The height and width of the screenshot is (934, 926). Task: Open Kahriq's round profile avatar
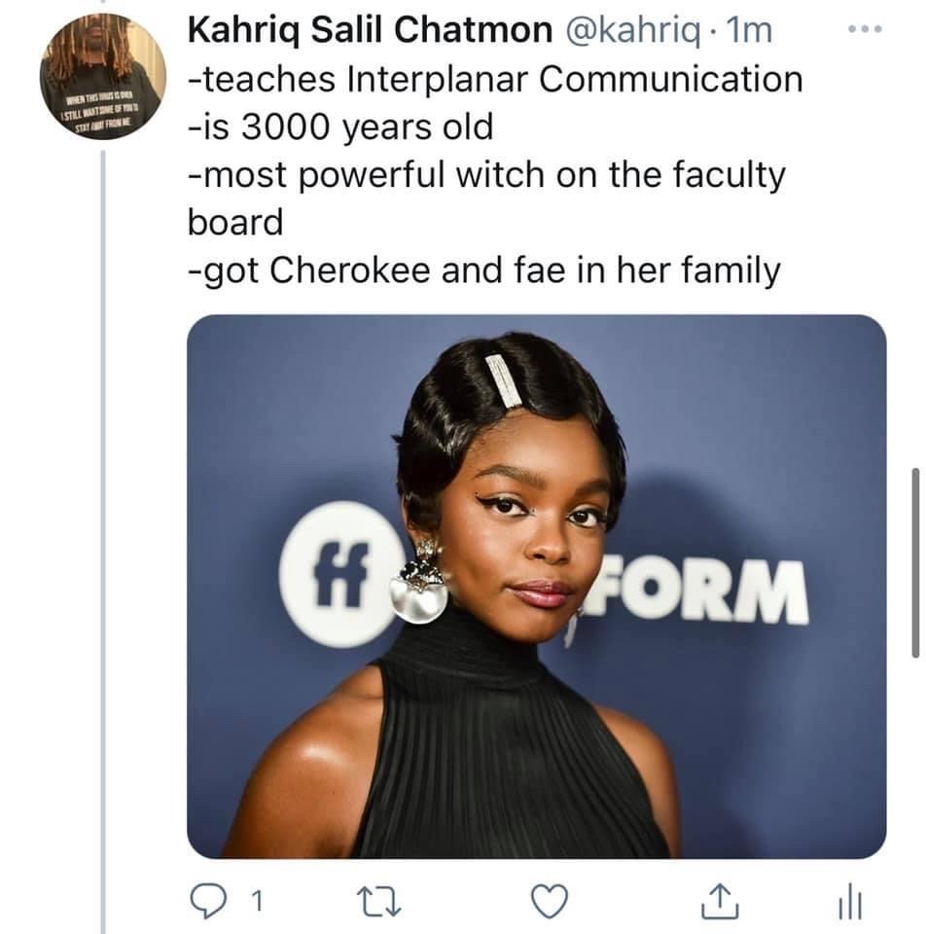pyautogui.click(x=103, y=77)
